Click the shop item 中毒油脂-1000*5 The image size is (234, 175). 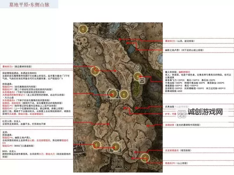tap(174, 83)
